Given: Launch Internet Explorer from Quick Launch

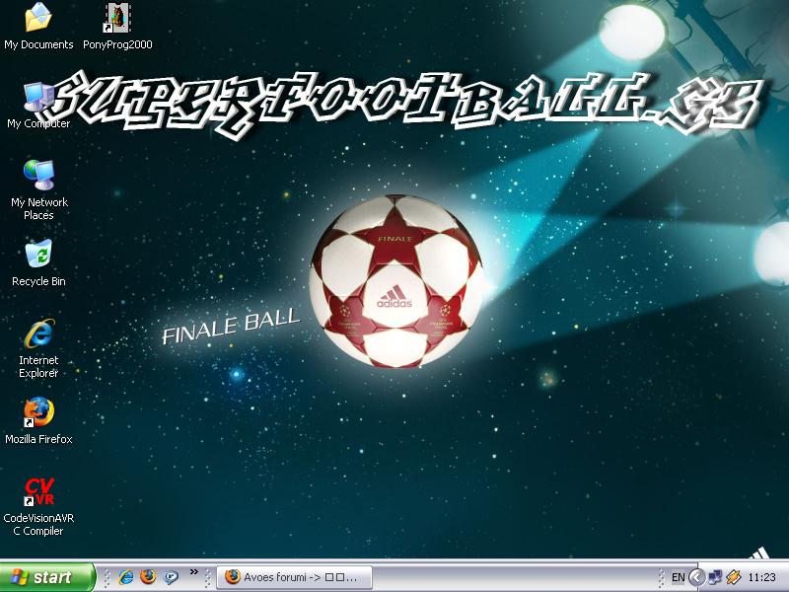Looking at the screenshot, I should click(126, 577).
